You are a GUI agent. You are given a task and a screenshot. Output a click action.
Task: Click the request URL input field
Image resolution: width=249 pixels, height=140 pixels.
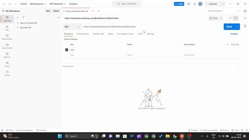[153, 27]
